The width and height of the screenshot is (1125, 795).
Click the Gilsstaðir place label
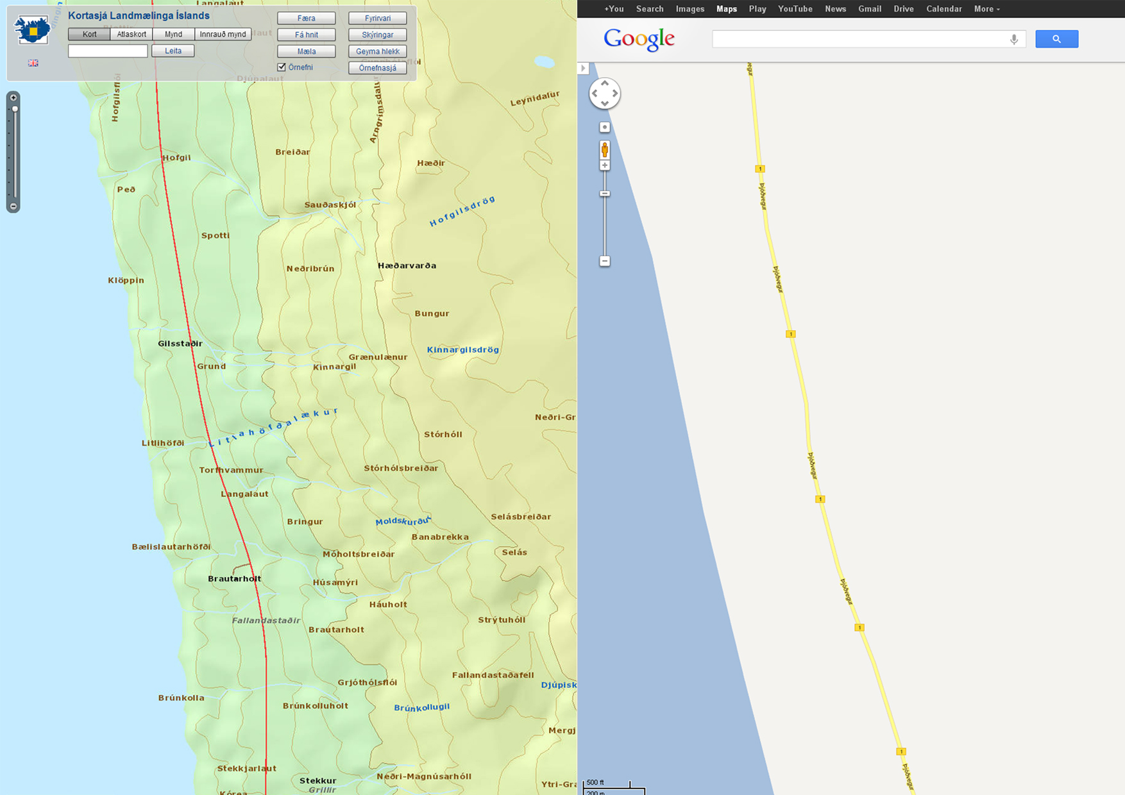pos(180,344)
